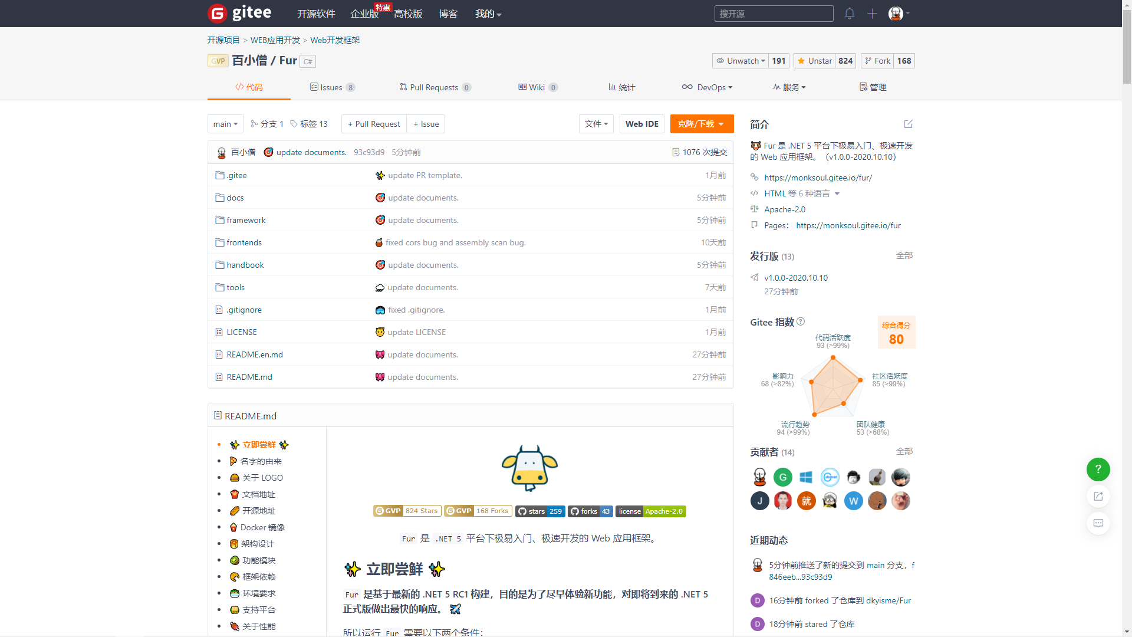Open 博客 in top navigation

[448, 14]
